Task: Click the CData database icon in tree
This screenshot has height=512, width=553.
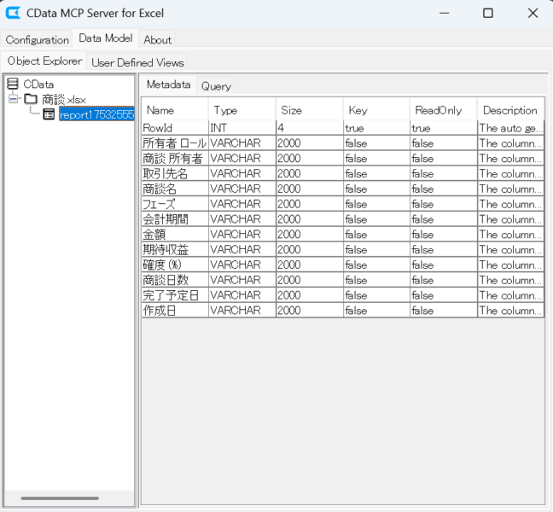Action: pyautogui.click(x=13, y=84)
